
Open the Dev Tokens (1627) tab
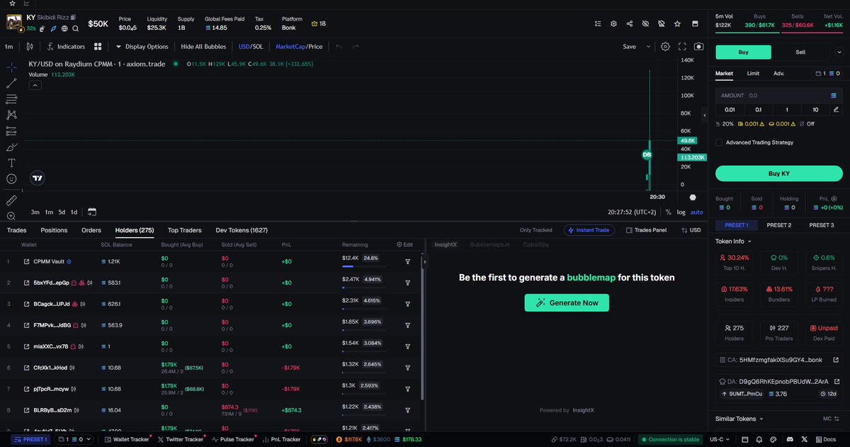point(242,230)
